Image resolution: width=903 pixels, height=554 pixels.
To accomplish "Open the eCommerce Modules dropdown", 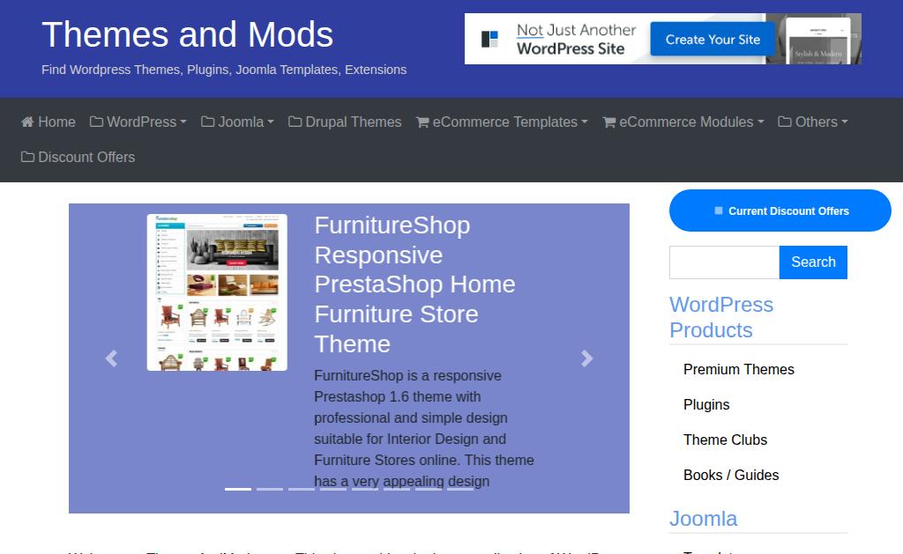I will coord(683,122).
